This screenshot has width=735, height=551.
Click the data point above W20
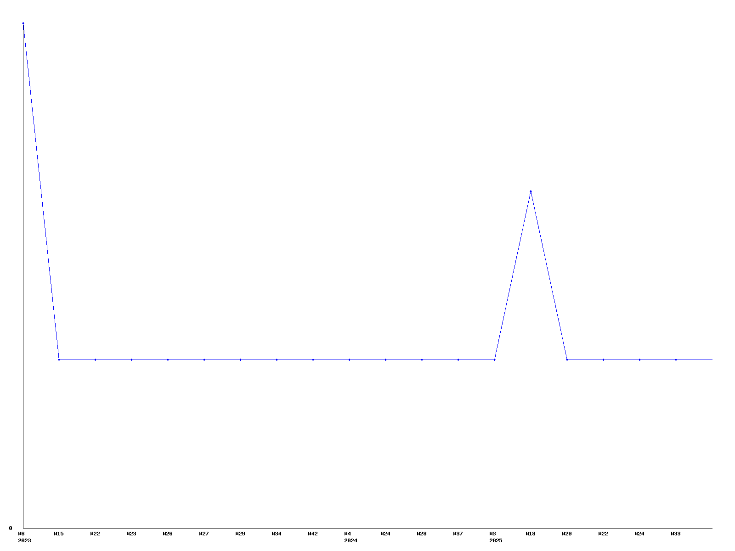click(567, 360)
